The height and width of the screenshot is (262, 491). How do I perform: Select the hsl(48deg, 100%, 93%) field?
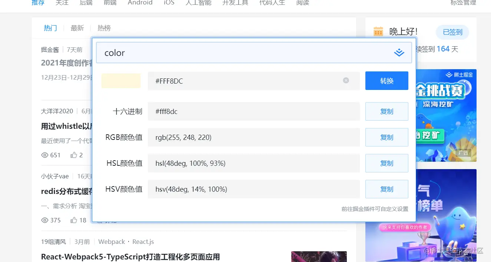coord(253,163)
